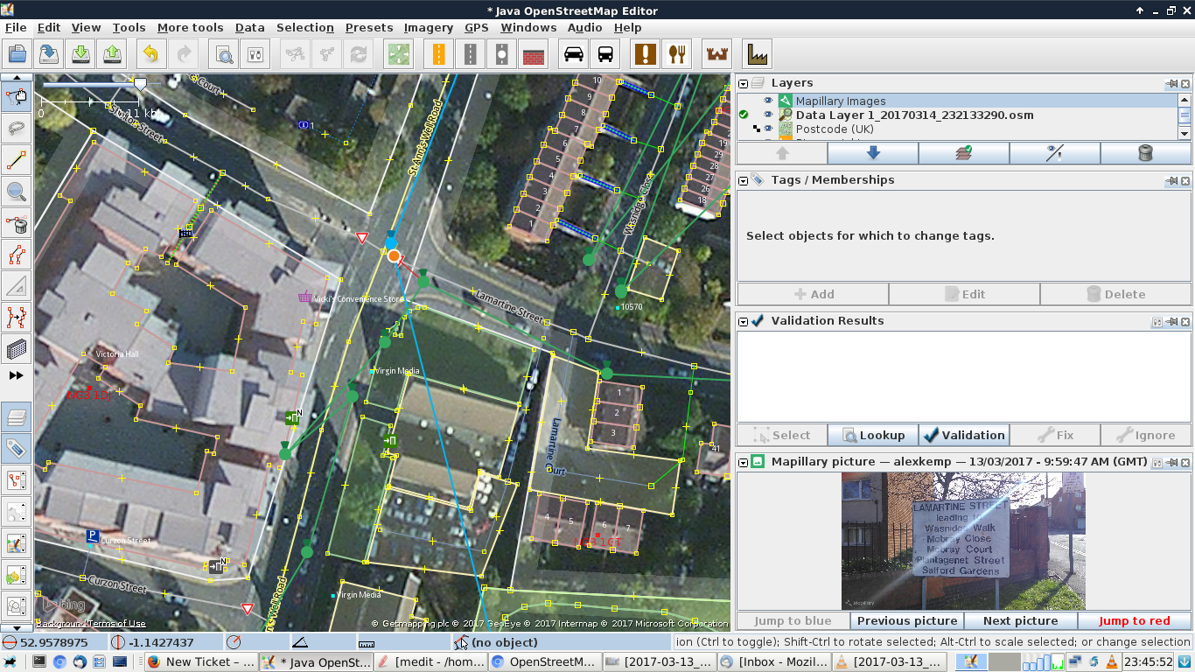Toggle Postcode (UK) layer visibility
Image resolution: width=1195 pixels, height=672 pixels.
[x=768, y=129]
